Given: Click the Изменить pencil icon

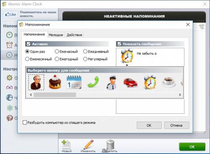Looking at the screenshot, I should point(89,144).
